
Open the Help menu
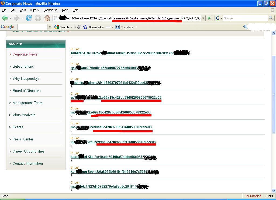[75, 10]
